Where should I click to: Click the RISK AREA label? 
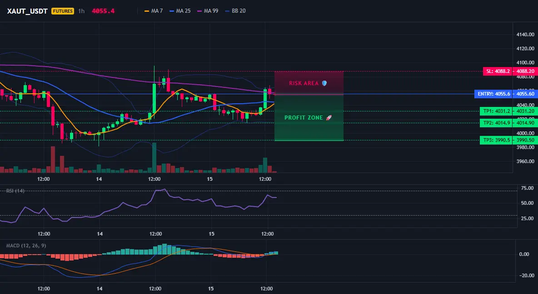pyautogui.click(x=304, y=83)
